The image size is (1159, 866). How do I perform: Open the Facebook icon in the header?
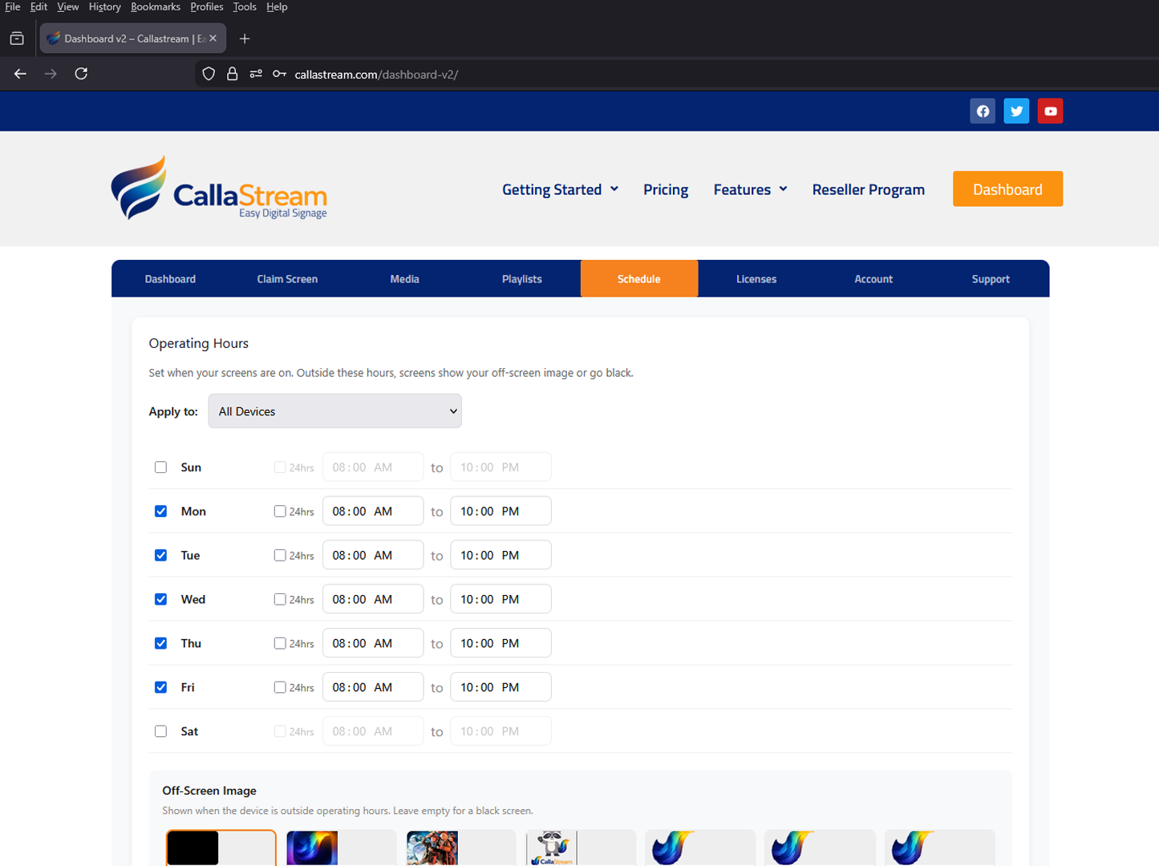click(x=982, y=111)
